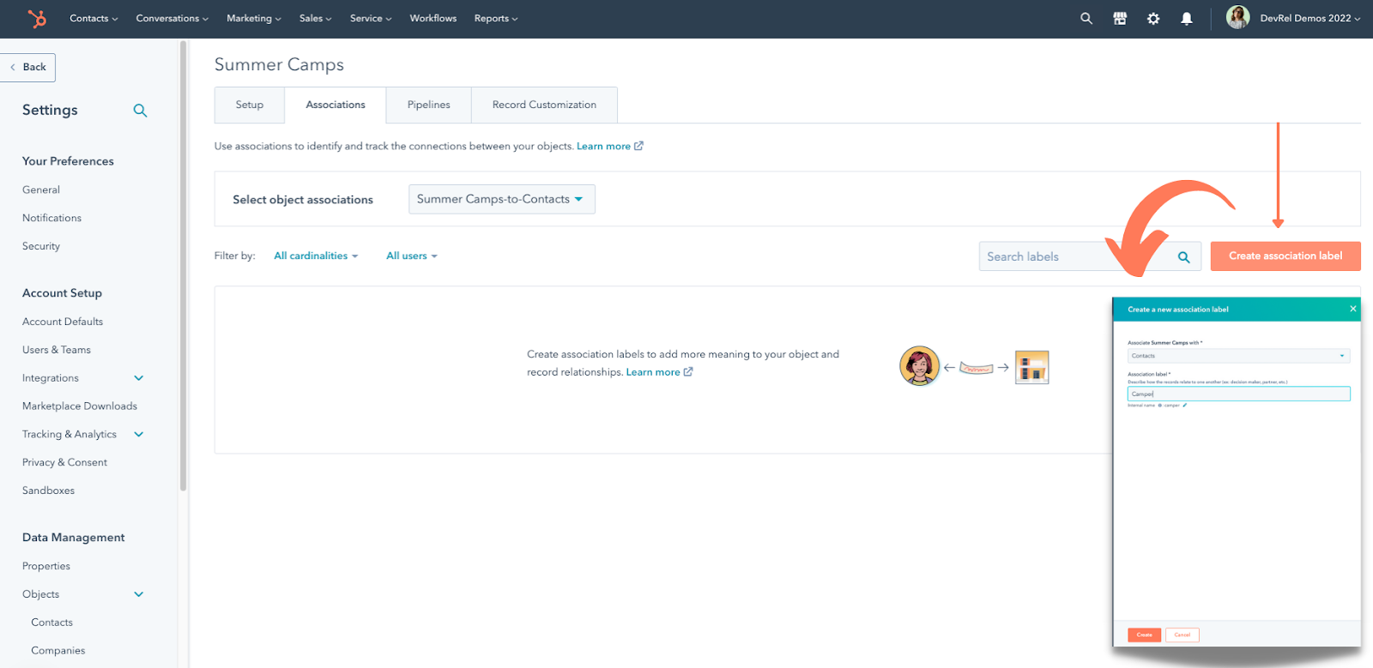The width and height of the screenshot is (1373, 668).
Task: Switch to the Pipelines tab
Action: (428, 105)
